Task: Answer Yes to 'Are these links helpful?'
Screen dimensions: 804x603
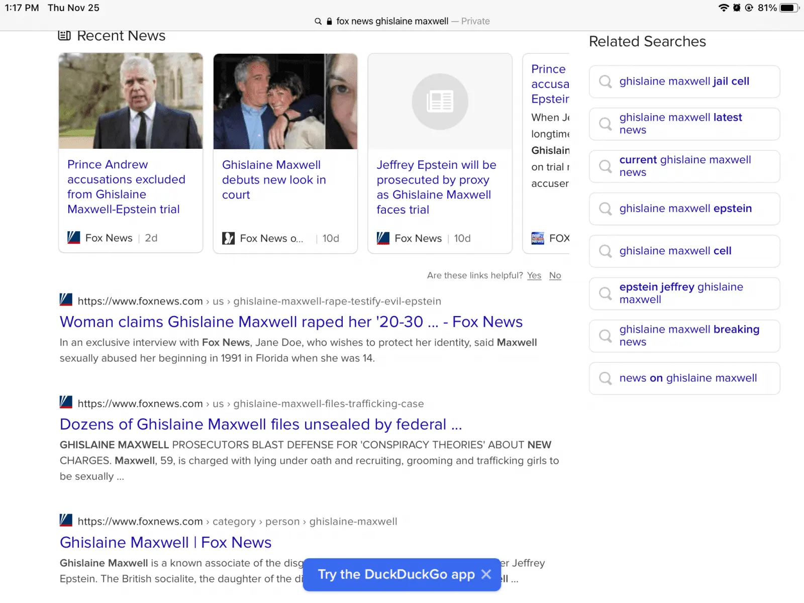Action: [534, 275]
